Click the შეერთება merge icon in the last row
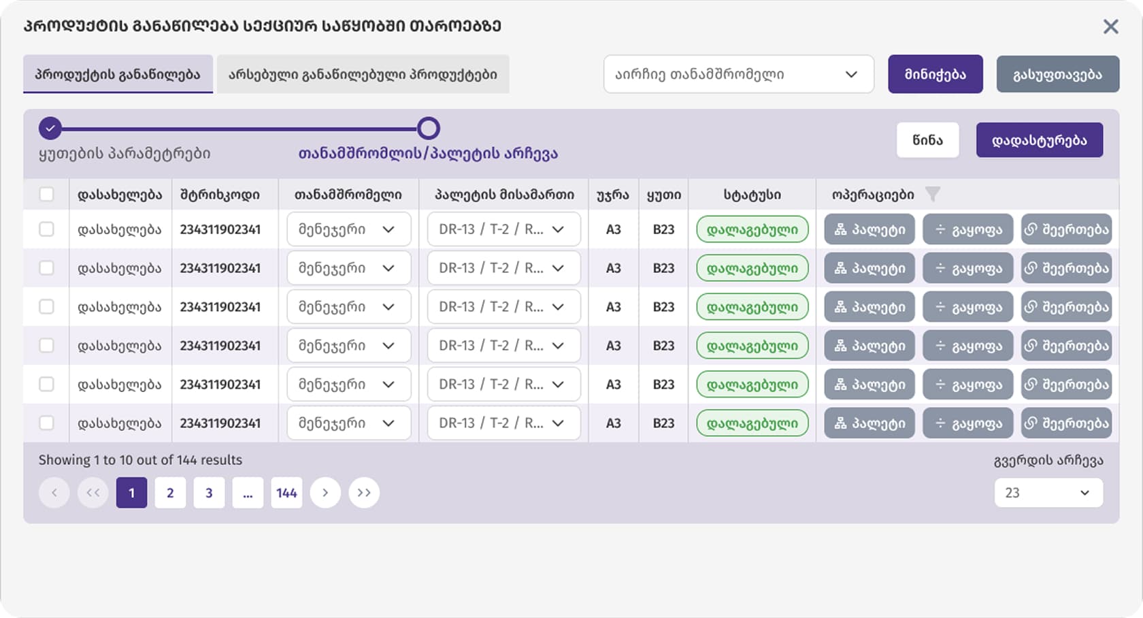This screenshot has height=618, width=1143. point(1066,423)
